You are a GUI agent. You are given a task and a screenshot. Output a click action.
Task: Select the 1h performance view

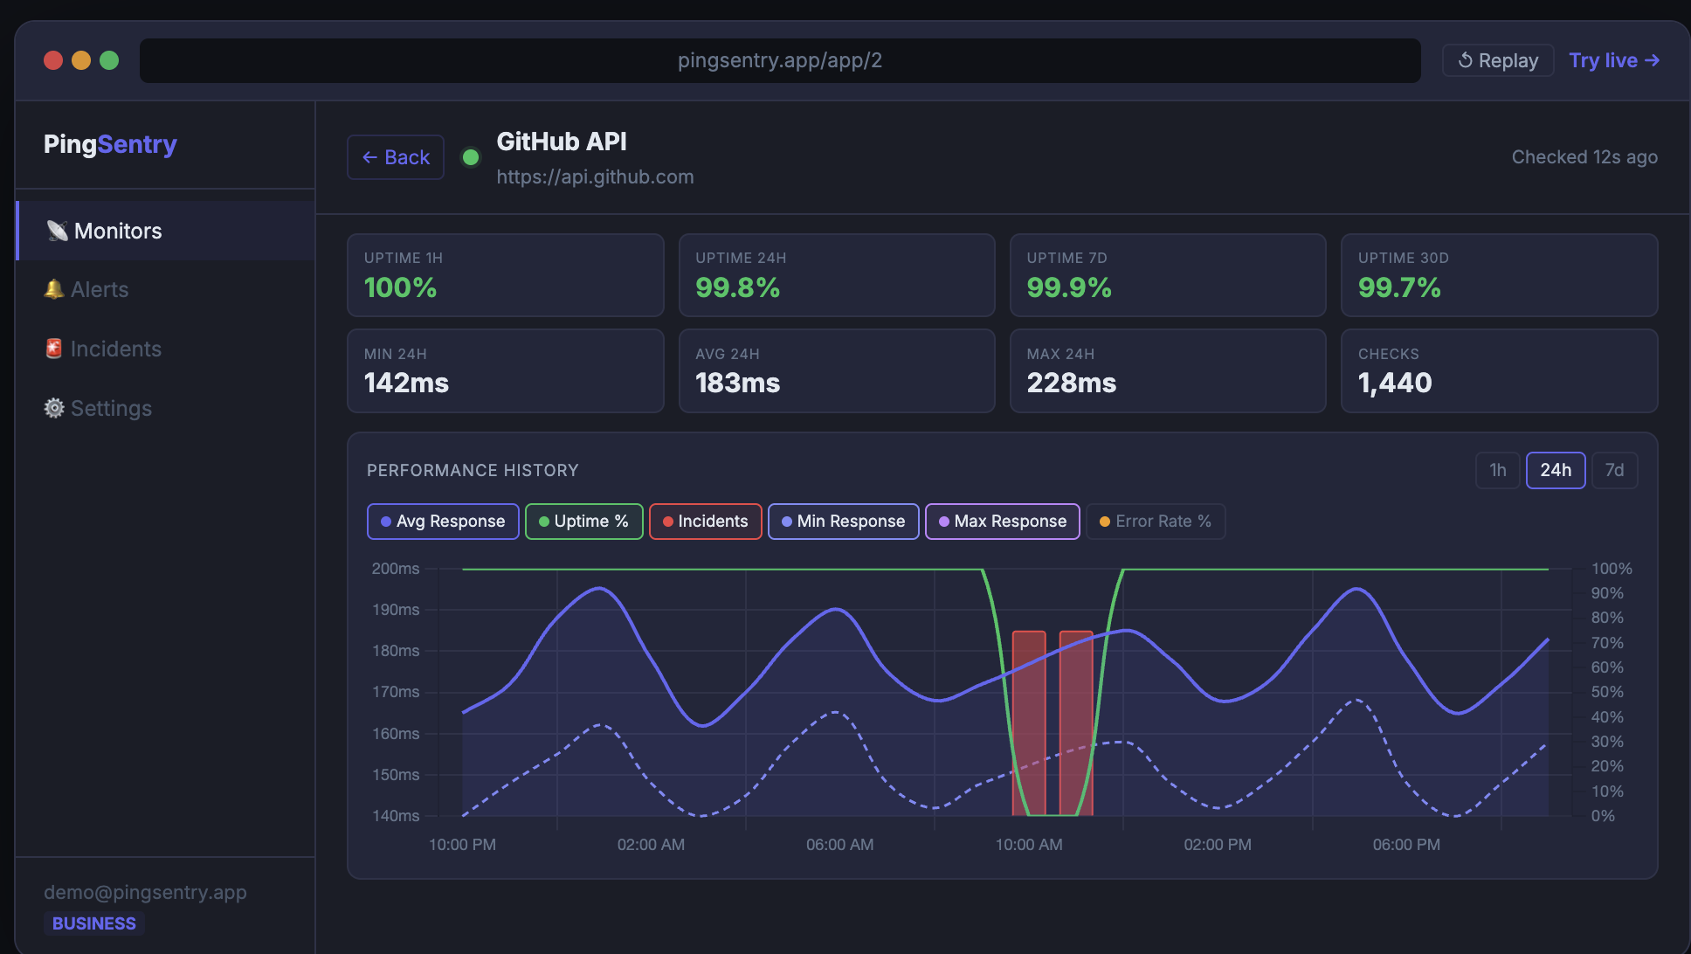tap(1497, 470)
